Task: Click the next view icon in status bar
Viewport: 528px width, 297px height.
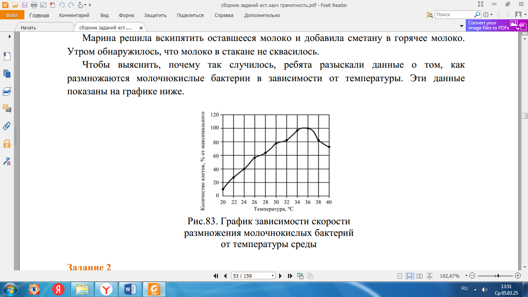Action: (310, 276)
